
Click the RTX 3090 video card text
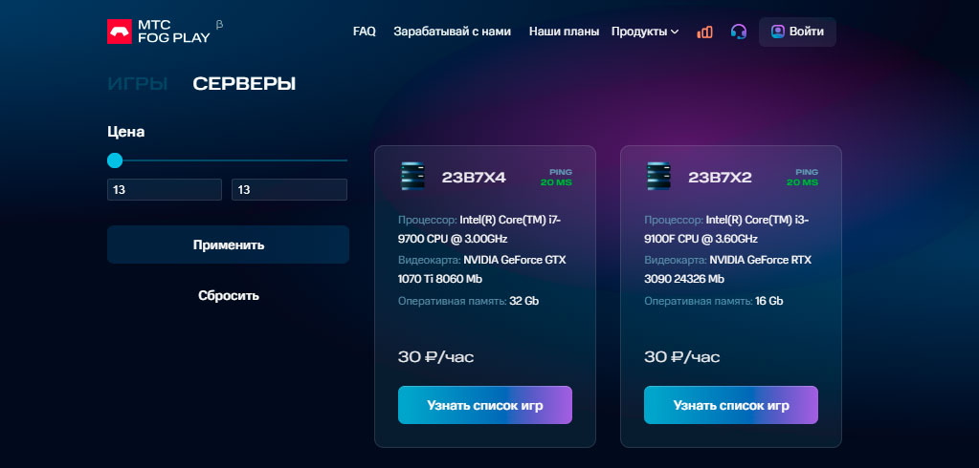pos(728,269)
